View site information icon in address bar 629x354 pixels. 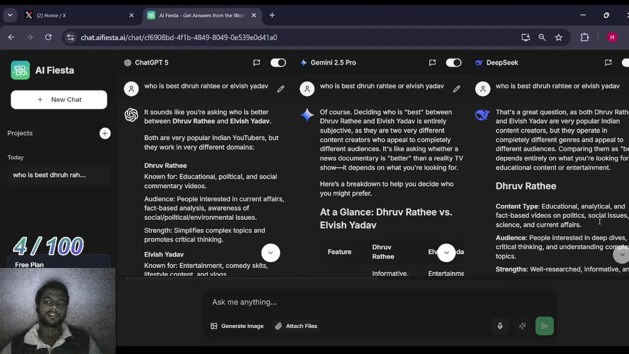tap(70, 37)
